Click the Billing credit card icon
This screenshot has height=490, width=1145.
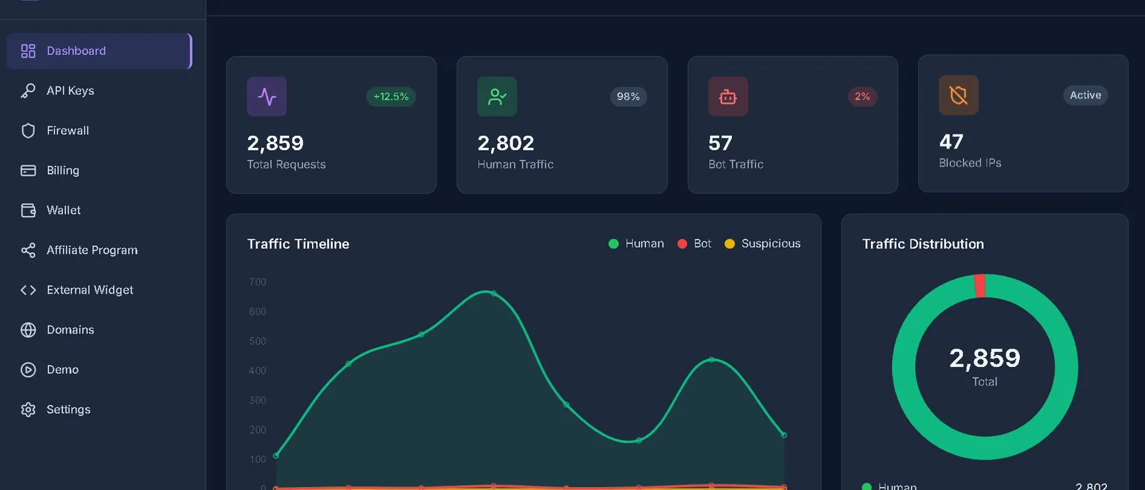click(28, 171)
